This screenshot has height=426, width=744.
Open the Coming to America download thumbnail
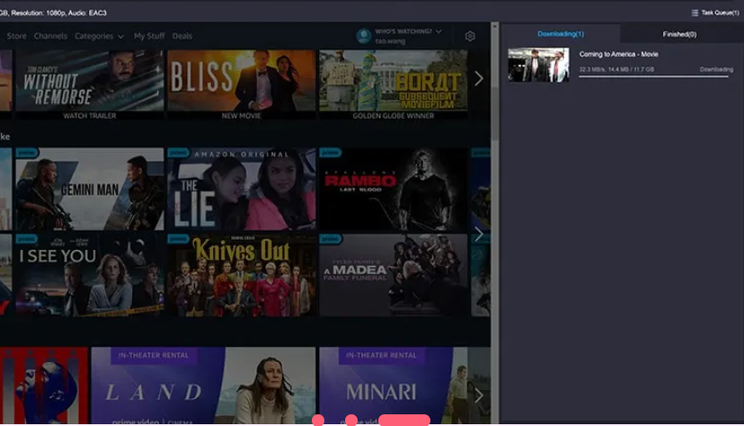538,65
